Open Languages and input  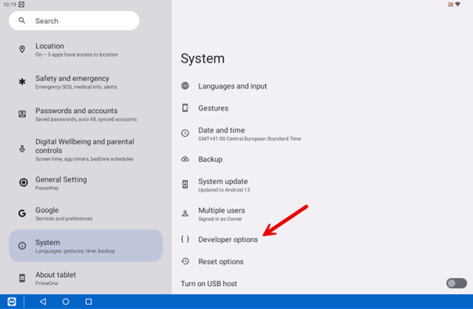click(322, 86)
